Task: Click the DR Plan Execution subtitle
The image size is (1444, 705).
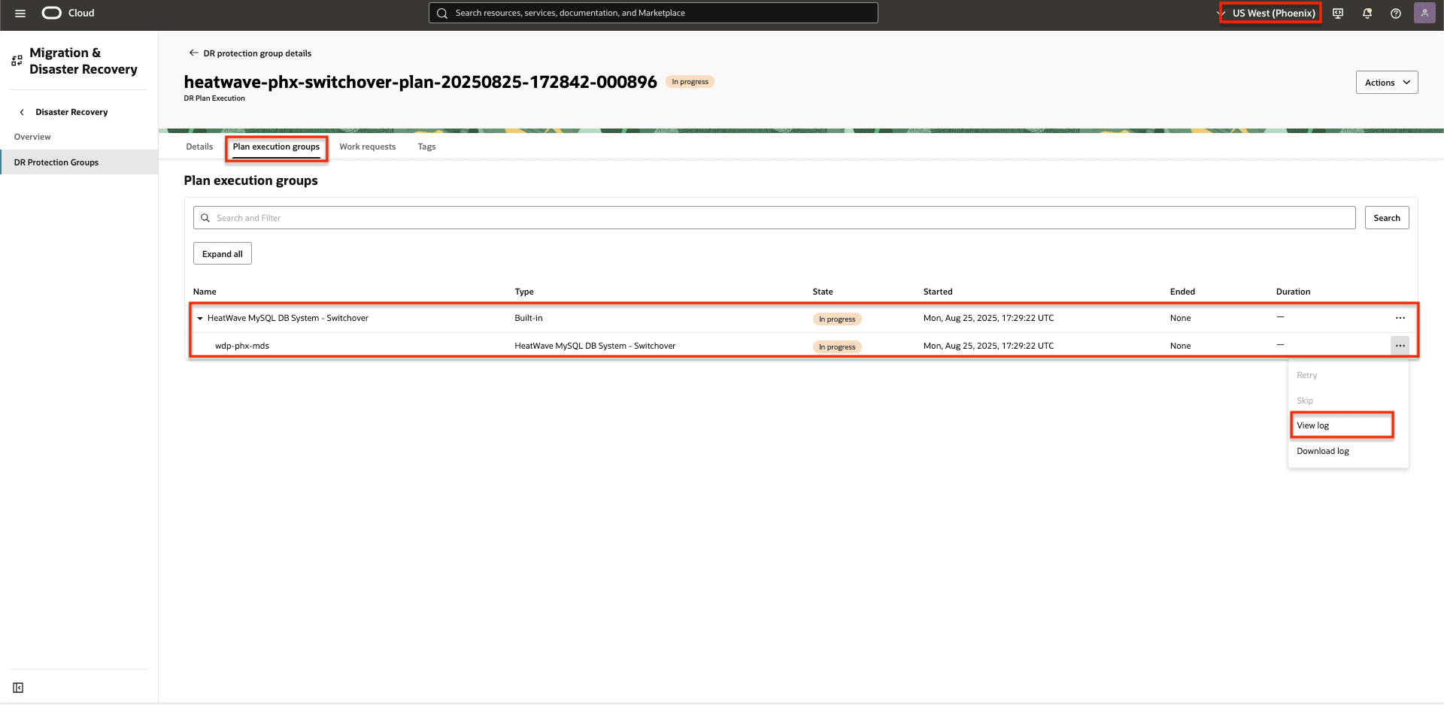Action: [214, 98]
